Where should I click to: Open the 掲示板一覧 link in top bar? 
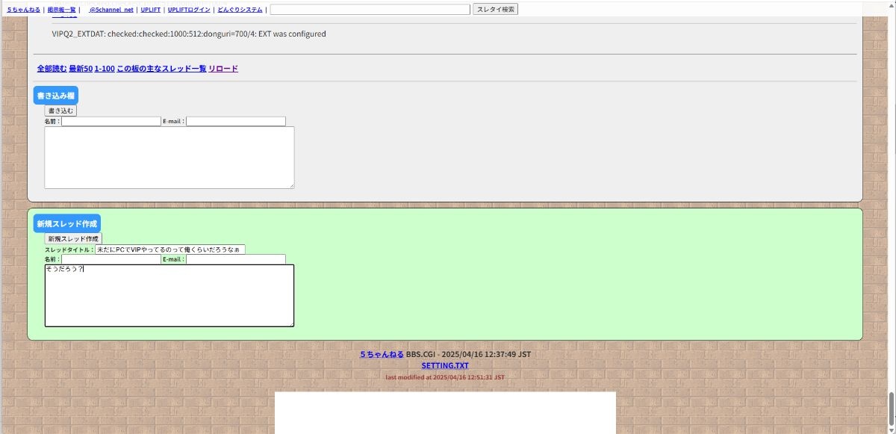point(62,10)
